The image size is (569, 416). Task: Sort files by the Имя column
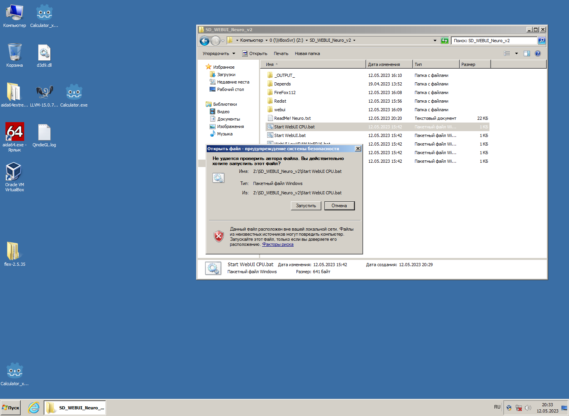coord(313,64)
